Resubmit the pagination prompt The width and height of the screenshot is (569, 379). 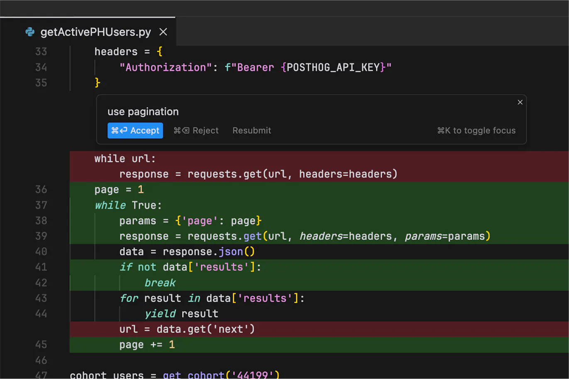(x=252, y=130)
